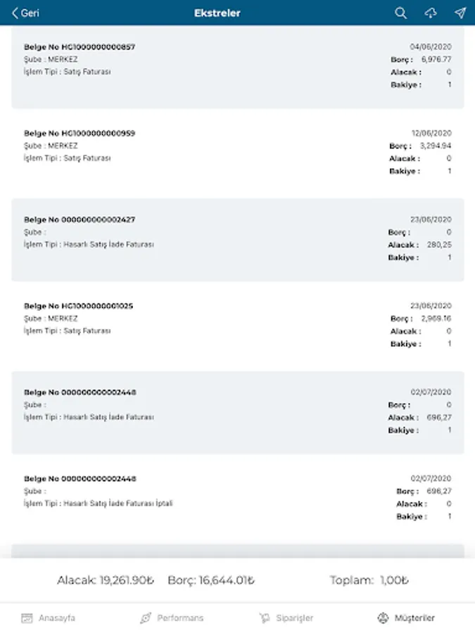Open the Performans tab label

click(180, 618)
